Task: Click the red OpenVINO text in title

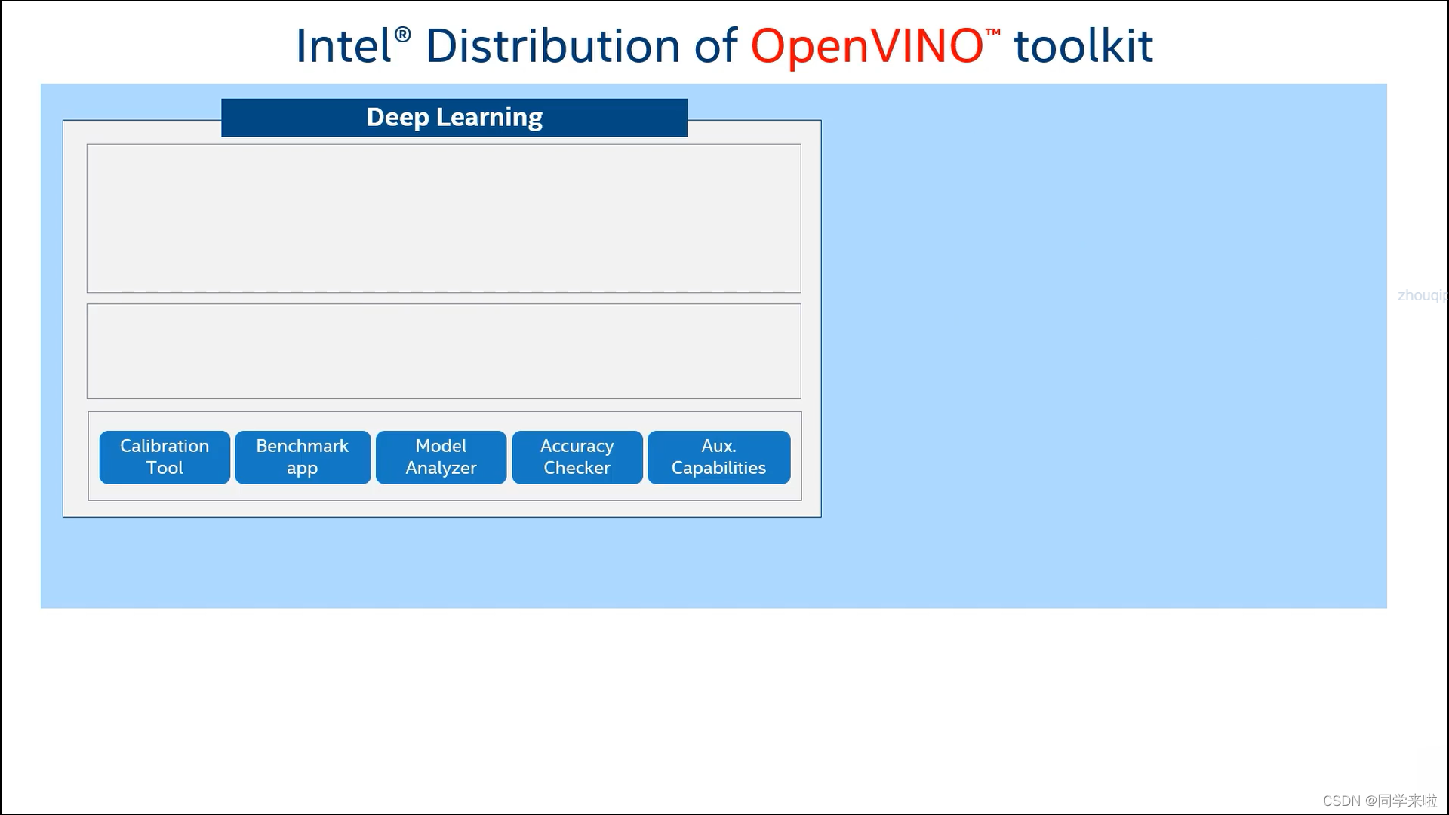Action: point(866,47)
